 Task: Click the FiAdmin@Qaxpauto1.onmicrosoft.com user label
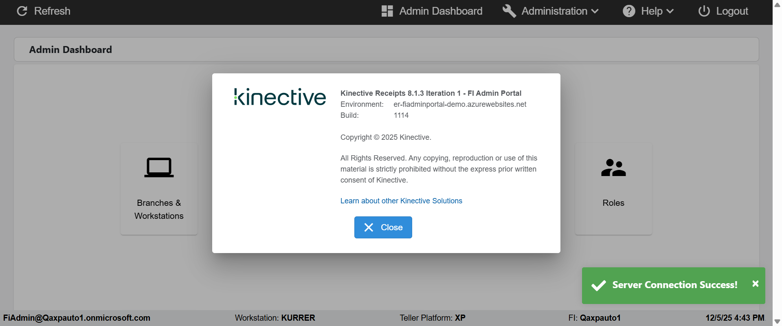77,318
